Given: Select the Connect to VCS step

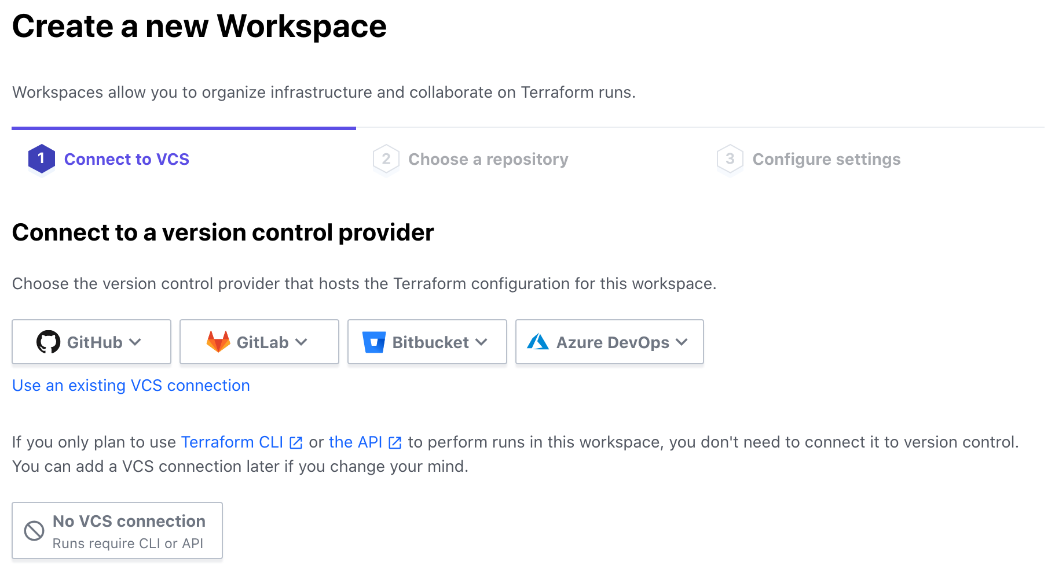Looking at the screenshot, I should (x=126, y=159).
